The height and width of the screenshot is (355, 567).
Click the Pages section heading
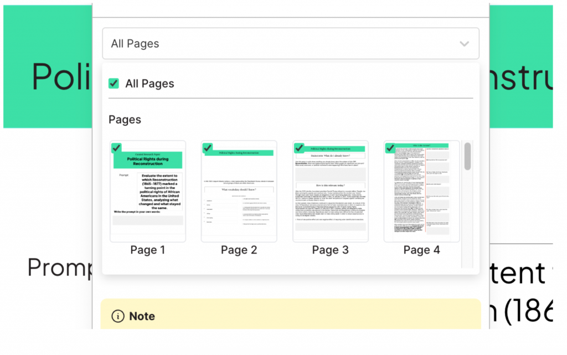coord(125,120)
